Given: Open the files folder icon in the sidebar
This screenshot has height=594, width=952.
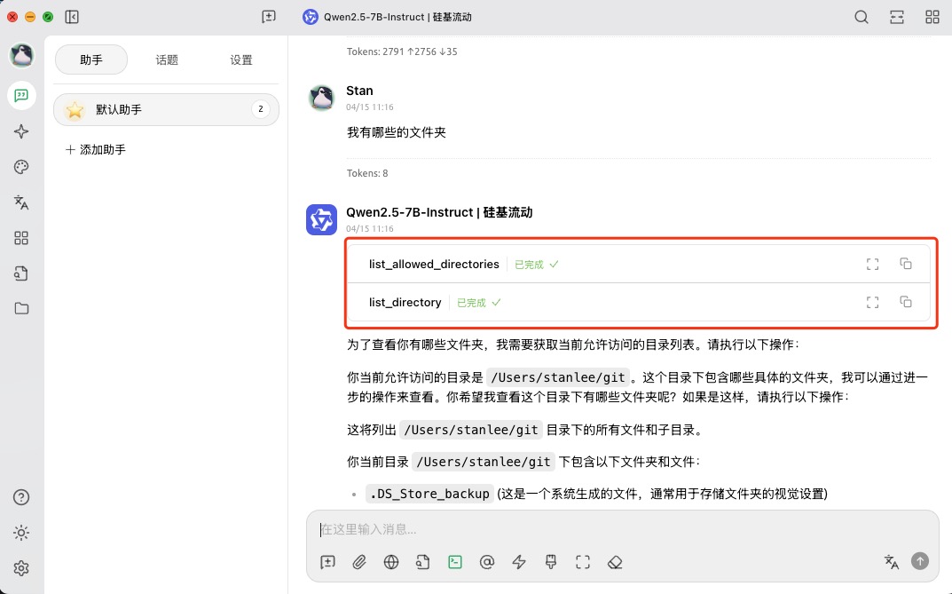Looking at the screenshot, I should 21,308.
